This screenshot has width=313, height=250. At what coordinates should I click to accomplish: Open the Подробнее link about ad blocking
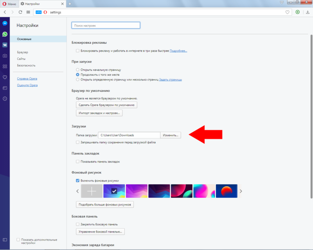pos(178,51)
